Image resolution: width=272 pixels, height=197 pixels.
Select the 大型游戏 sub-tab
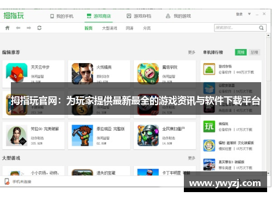(x=109, y=28)
